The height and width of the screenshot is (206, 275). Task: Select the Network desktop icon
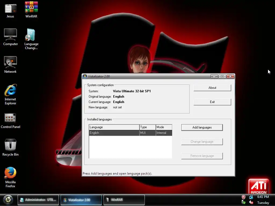(10, 65)
